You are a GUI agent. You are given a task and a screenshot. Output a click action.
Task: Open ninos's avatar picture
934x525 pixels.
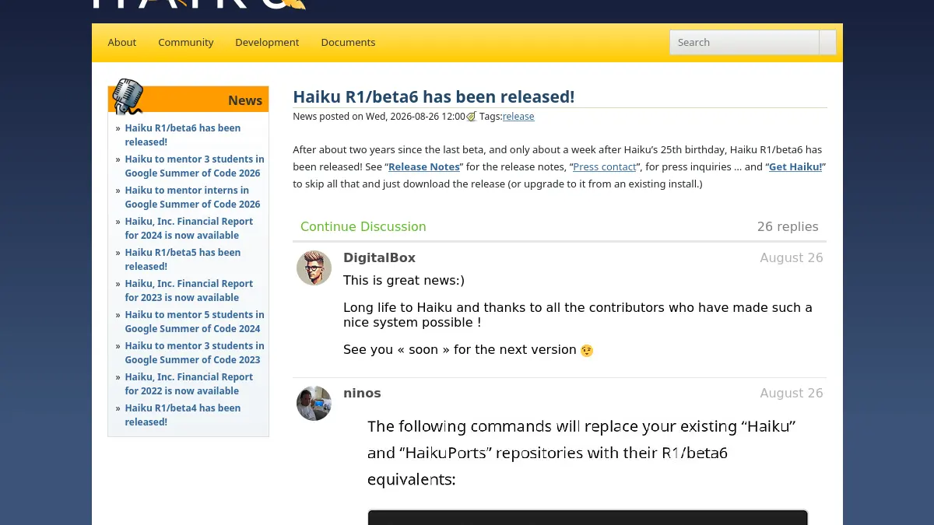pos(314,403)
